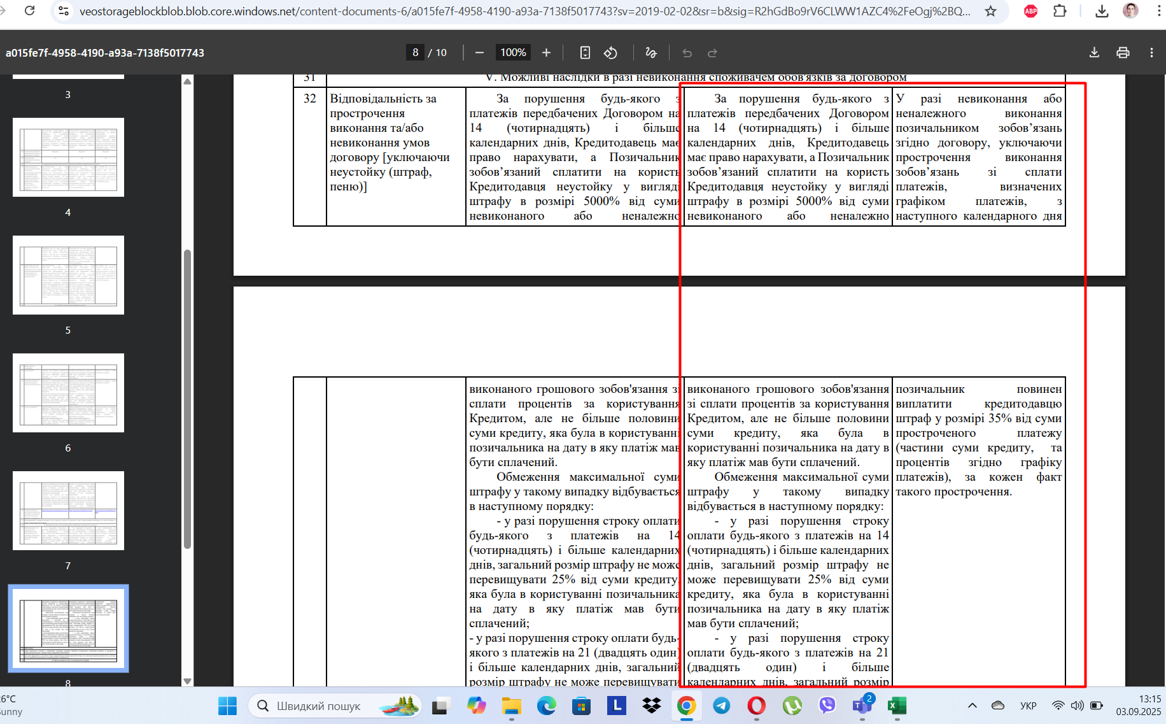The image size is (1166, 724).
Task: Open the Chrome profile avatar
Action: (1130, 11)
